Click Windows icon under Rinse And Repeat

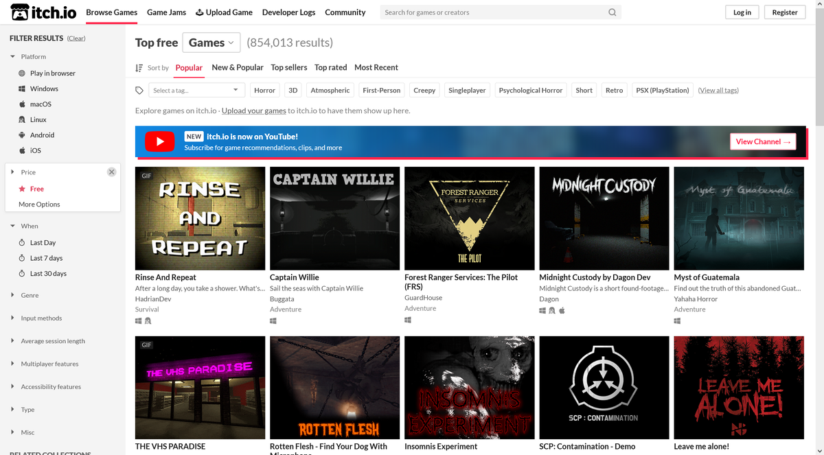click(x=138, y=320)
